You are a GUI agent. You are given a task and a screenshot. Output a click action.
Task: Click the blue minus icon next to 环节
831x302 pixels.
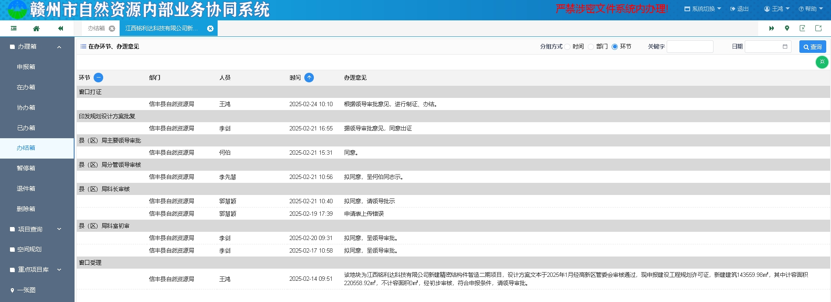[98, 78]
